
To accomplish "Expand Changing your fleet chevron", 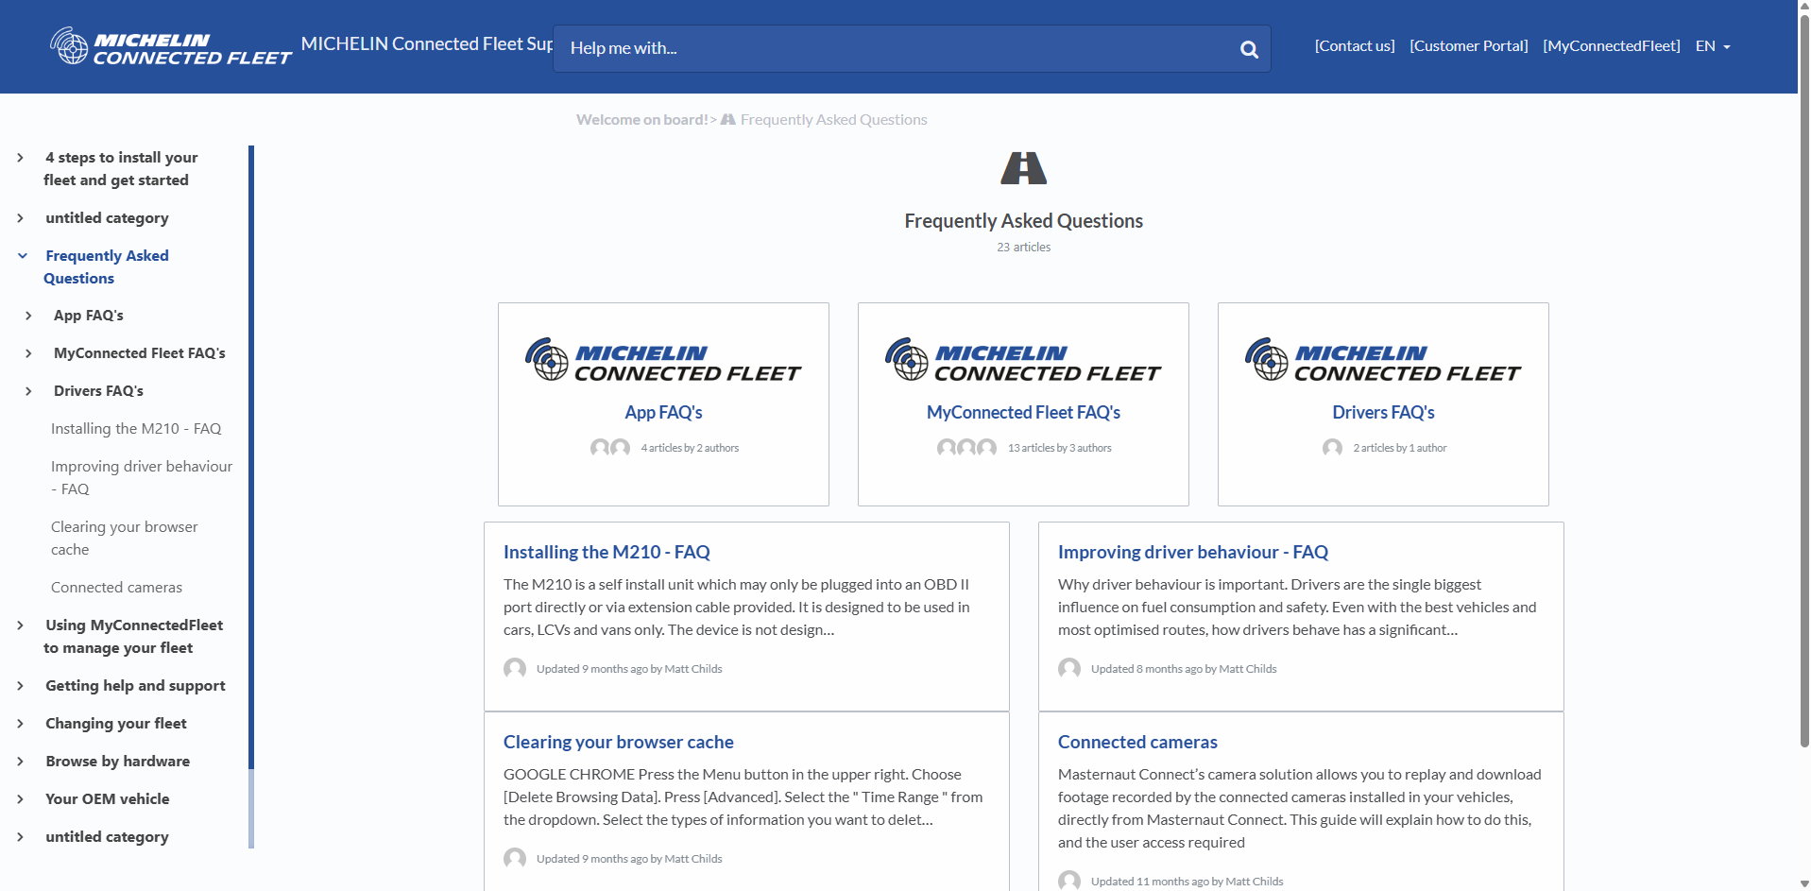I will [21, 724].
